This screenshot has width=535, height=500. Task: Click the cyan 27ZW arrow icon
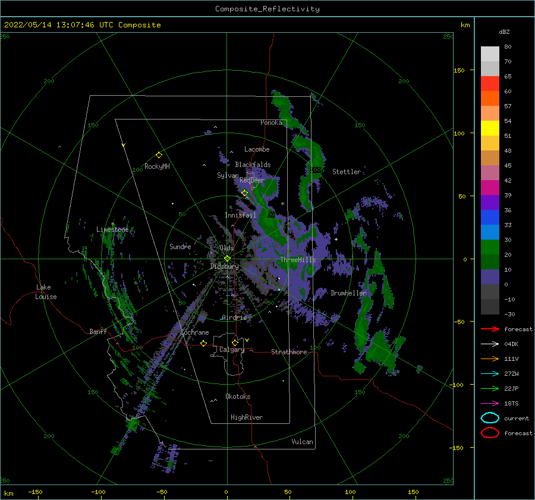pyautogui.click(x=490, y=374)
